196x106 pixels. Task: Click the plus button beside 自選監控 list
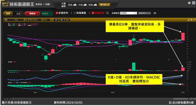pos(136,13)
